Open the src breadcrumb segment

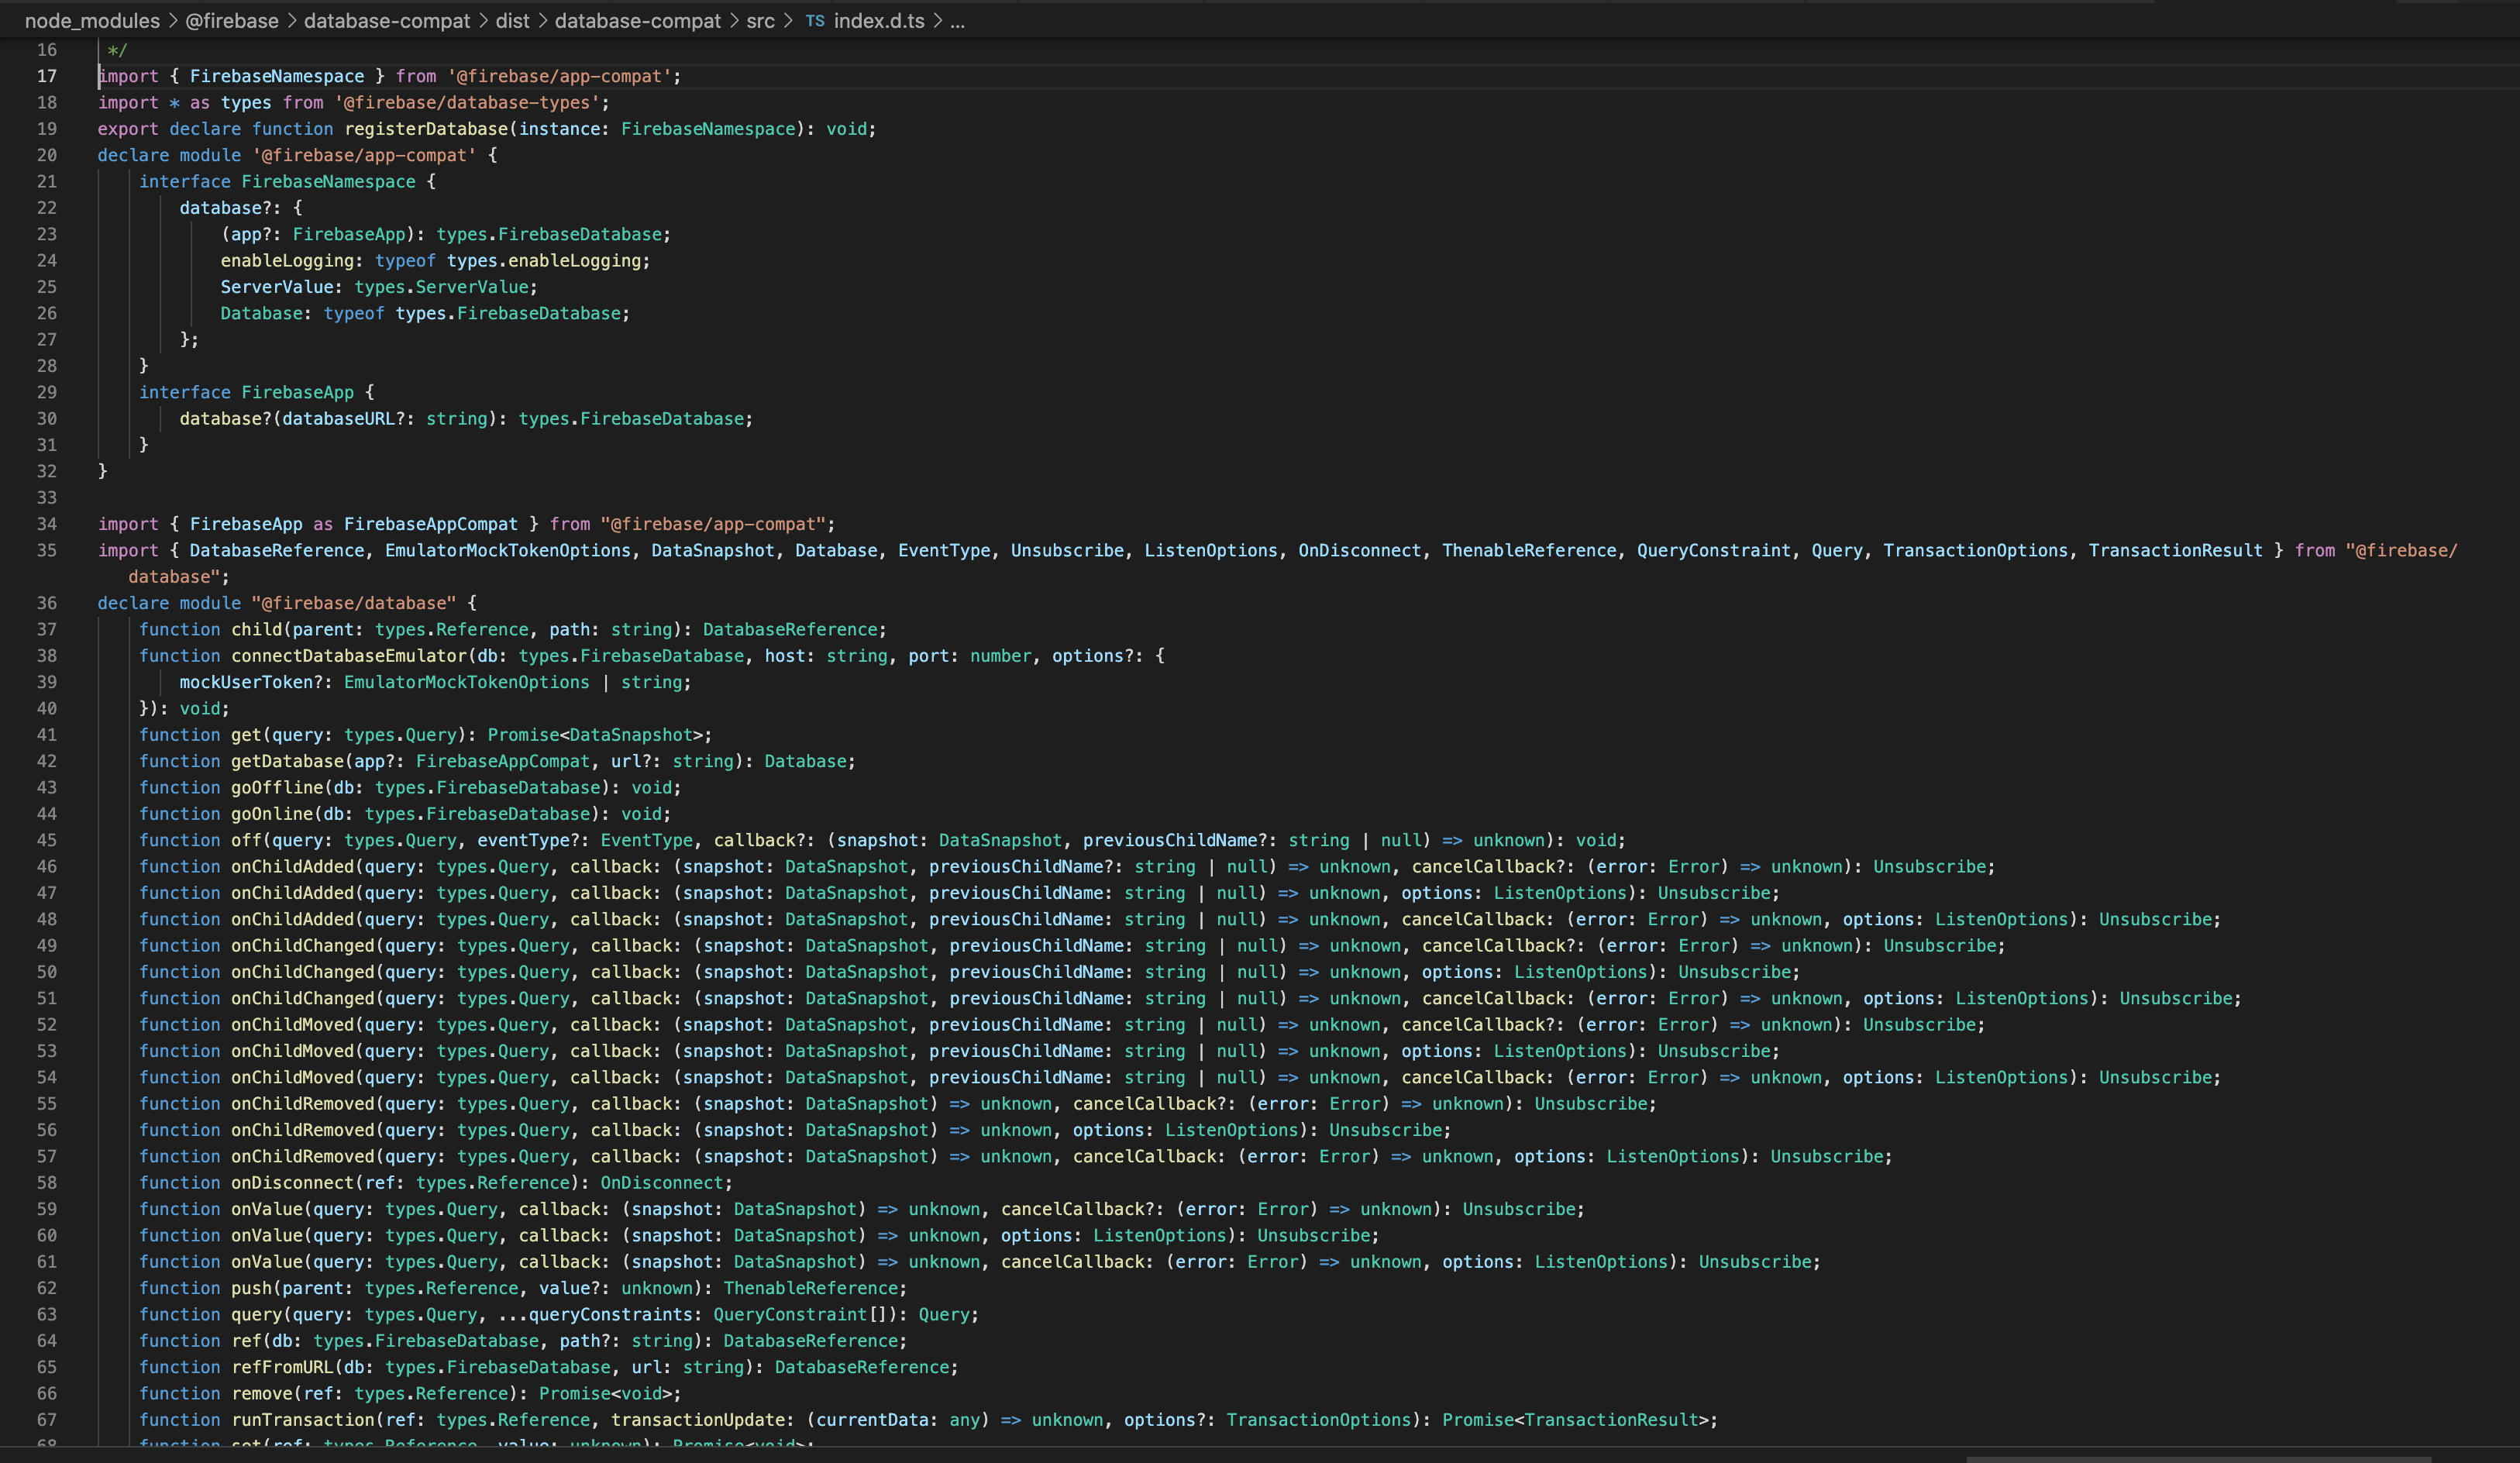[760, 21]
